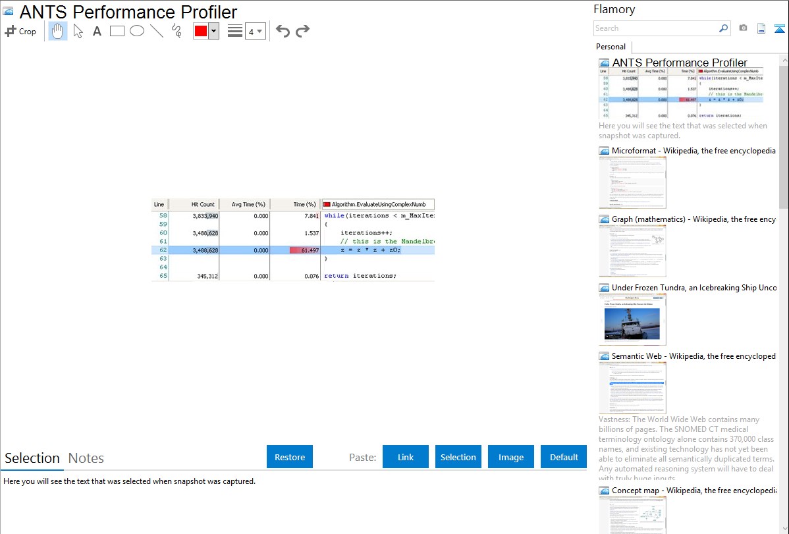Screen dimensions: 789x534
Task: Open the color picker dropdown arrow
Action: point(213,31)
